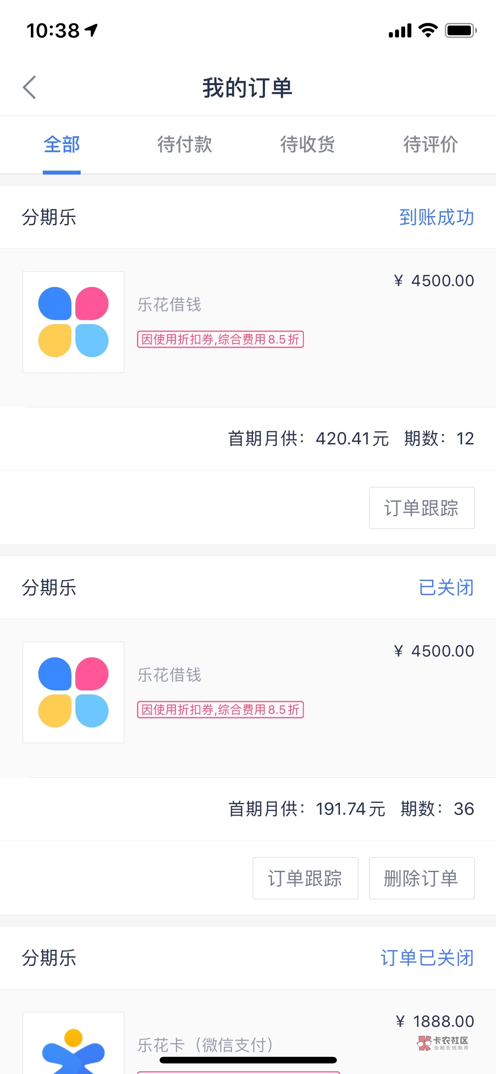Tap the battery status icon
This screenshot has height=1074, width=496.
tap(460, 30)
